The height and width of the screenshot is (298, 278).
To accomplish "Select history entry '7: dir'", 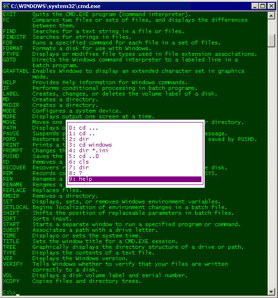I will point(135,167).
